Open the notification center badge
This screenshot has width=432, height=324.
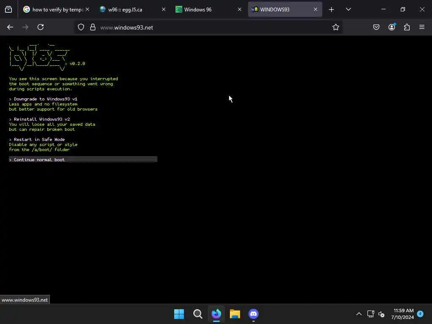pos(420,314)
